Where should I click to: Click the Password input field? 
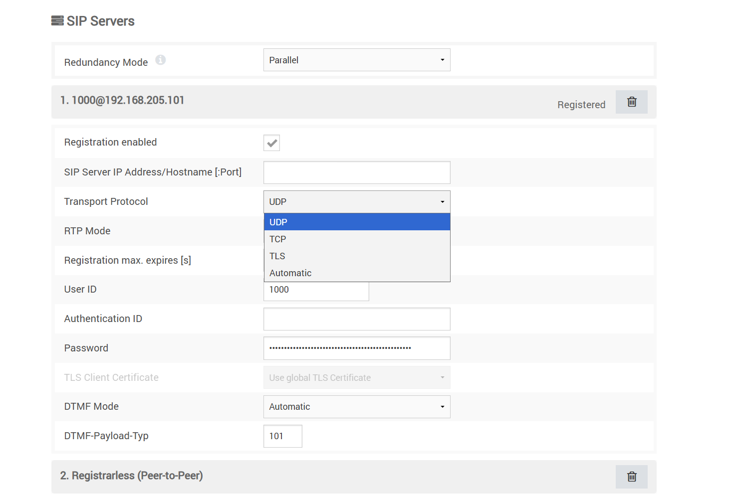[x=356, y=348]
